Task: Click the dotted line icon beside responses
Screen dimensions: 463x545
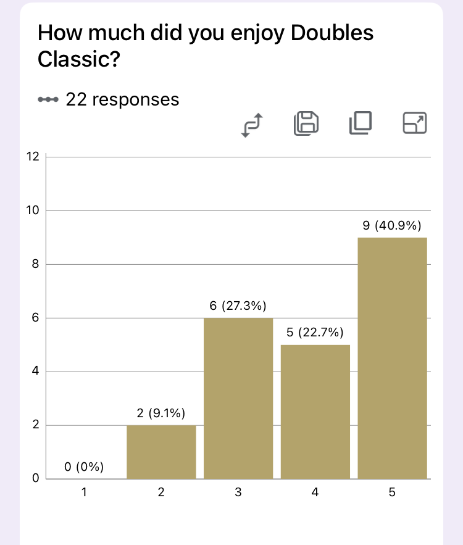Action: (48, 100)
